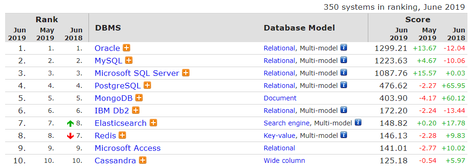Click the Database Model column header
This screenshot has width=473, height=167.
(299, 28)
